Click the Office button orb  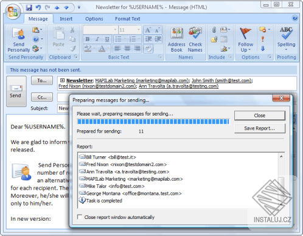pos(13,11)
